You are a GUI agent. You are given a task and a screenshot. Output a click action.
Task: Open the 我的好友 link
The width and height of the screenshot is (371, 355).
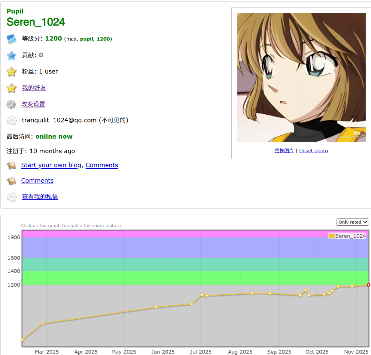point(34,88)
